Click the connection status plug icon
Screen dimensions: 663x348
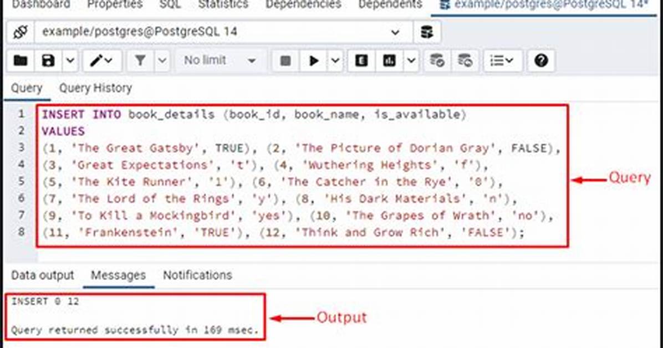pos(21,32)
